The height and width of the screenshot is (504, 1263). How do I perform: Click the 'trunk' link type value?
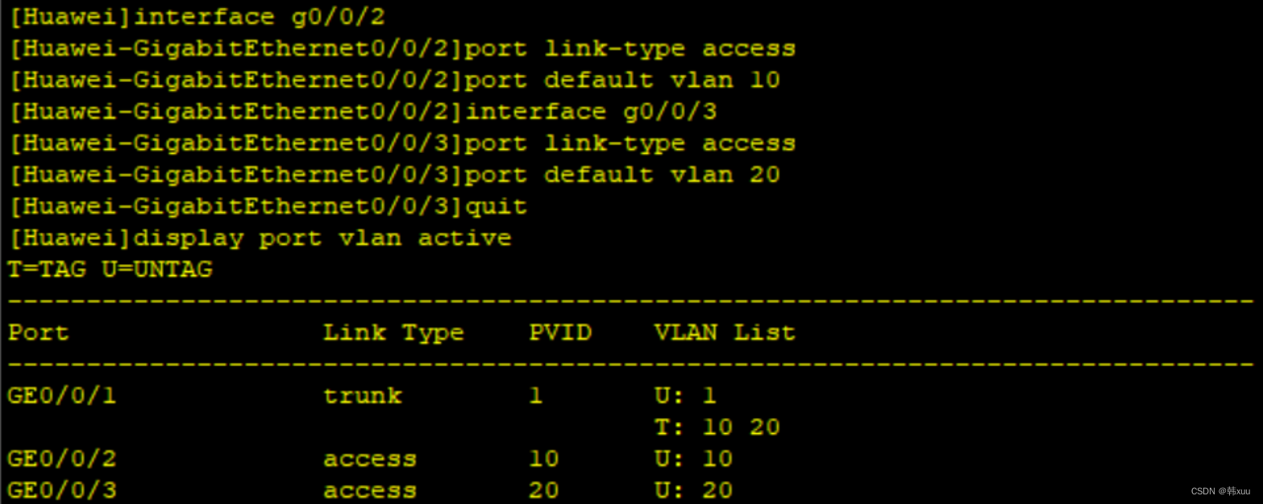point(363,395)
